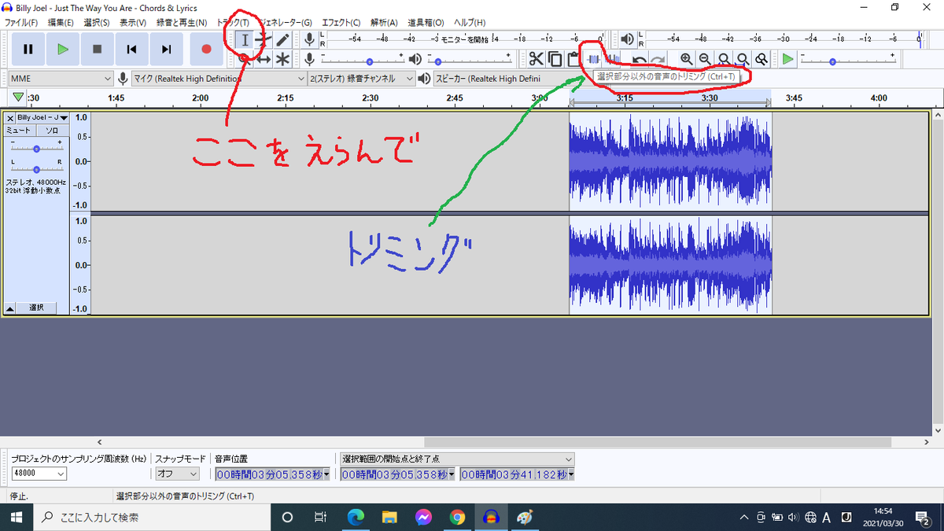This screenshot has height=531, width=944.
Task: Close the Billy Joel track with X
Action: [x=10, y=117]
